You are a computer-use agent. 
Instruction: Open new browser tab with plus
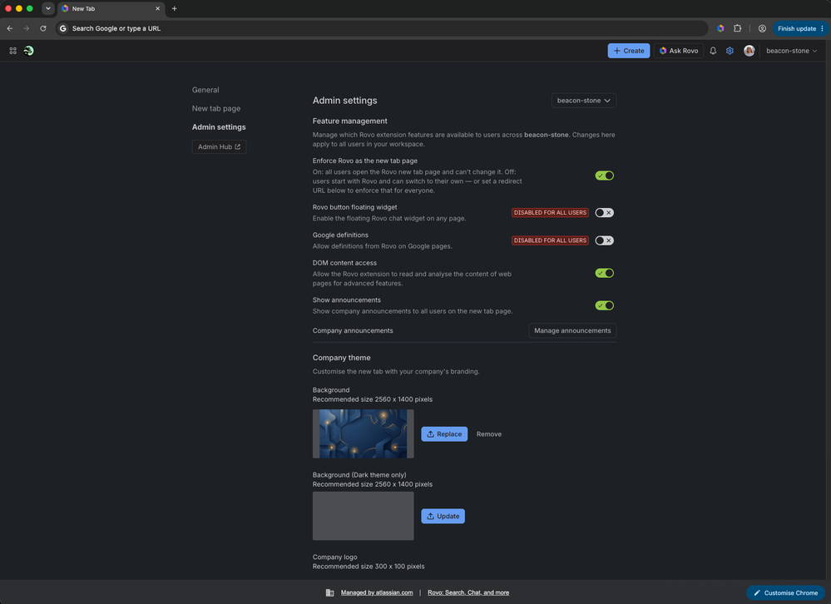(x=175, y=8)
